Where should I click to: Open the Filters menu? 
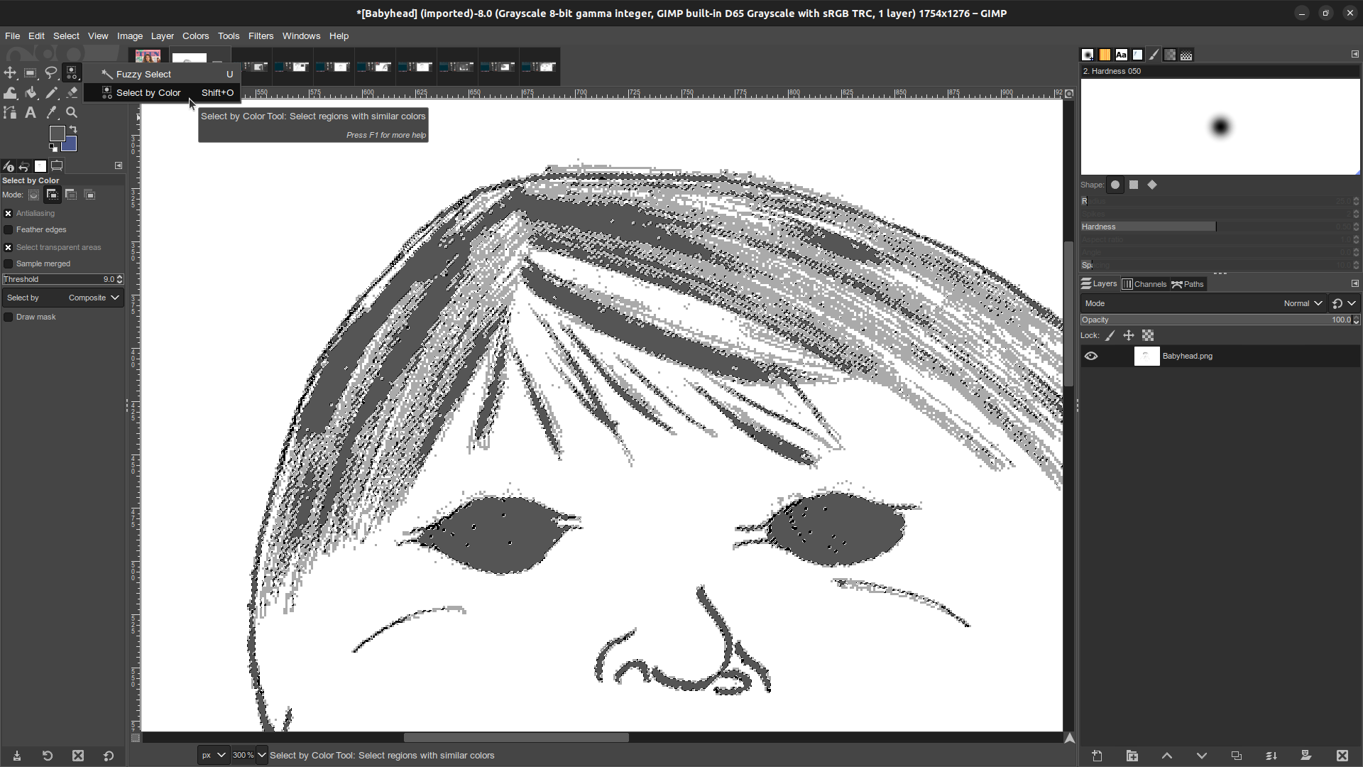pyautogui.click(x=261, y=36)
